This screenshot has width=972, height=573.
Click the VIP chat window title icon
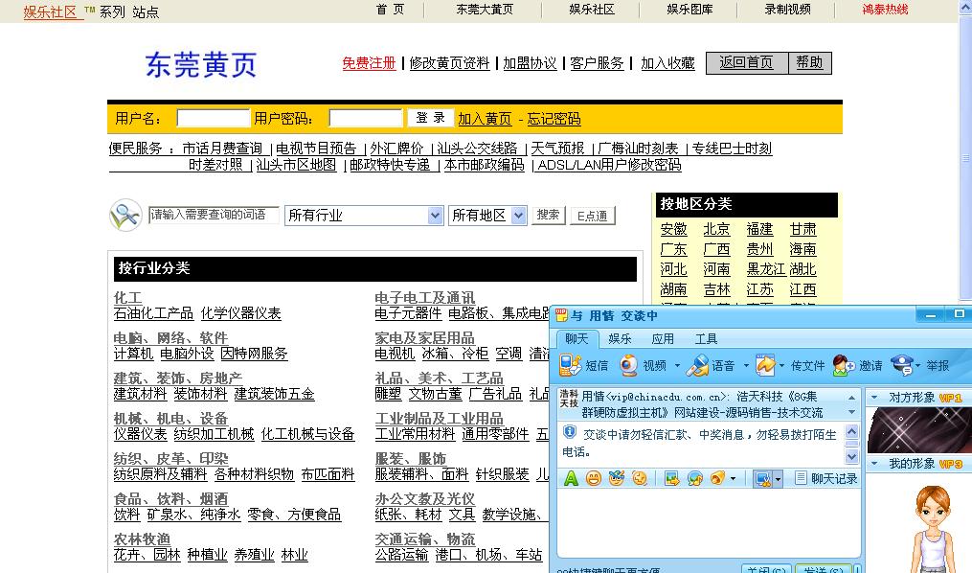click(561, 314)
